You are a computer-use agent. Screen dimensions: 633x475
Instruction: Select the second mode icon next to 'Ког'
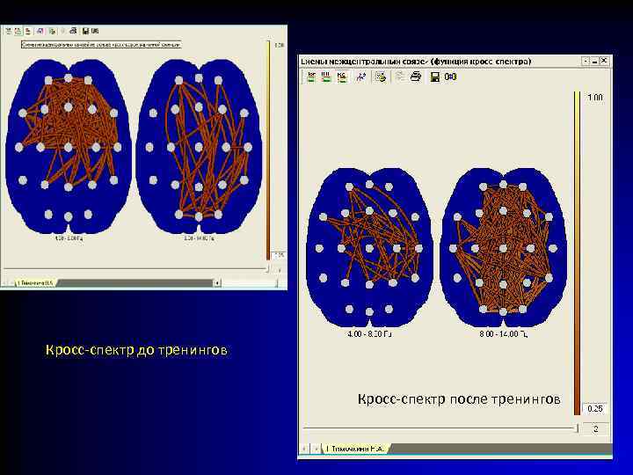[x=326, y=77]
